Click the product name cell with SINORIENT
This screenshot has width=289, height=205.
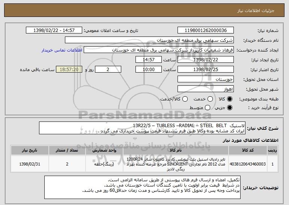point(176,164)
